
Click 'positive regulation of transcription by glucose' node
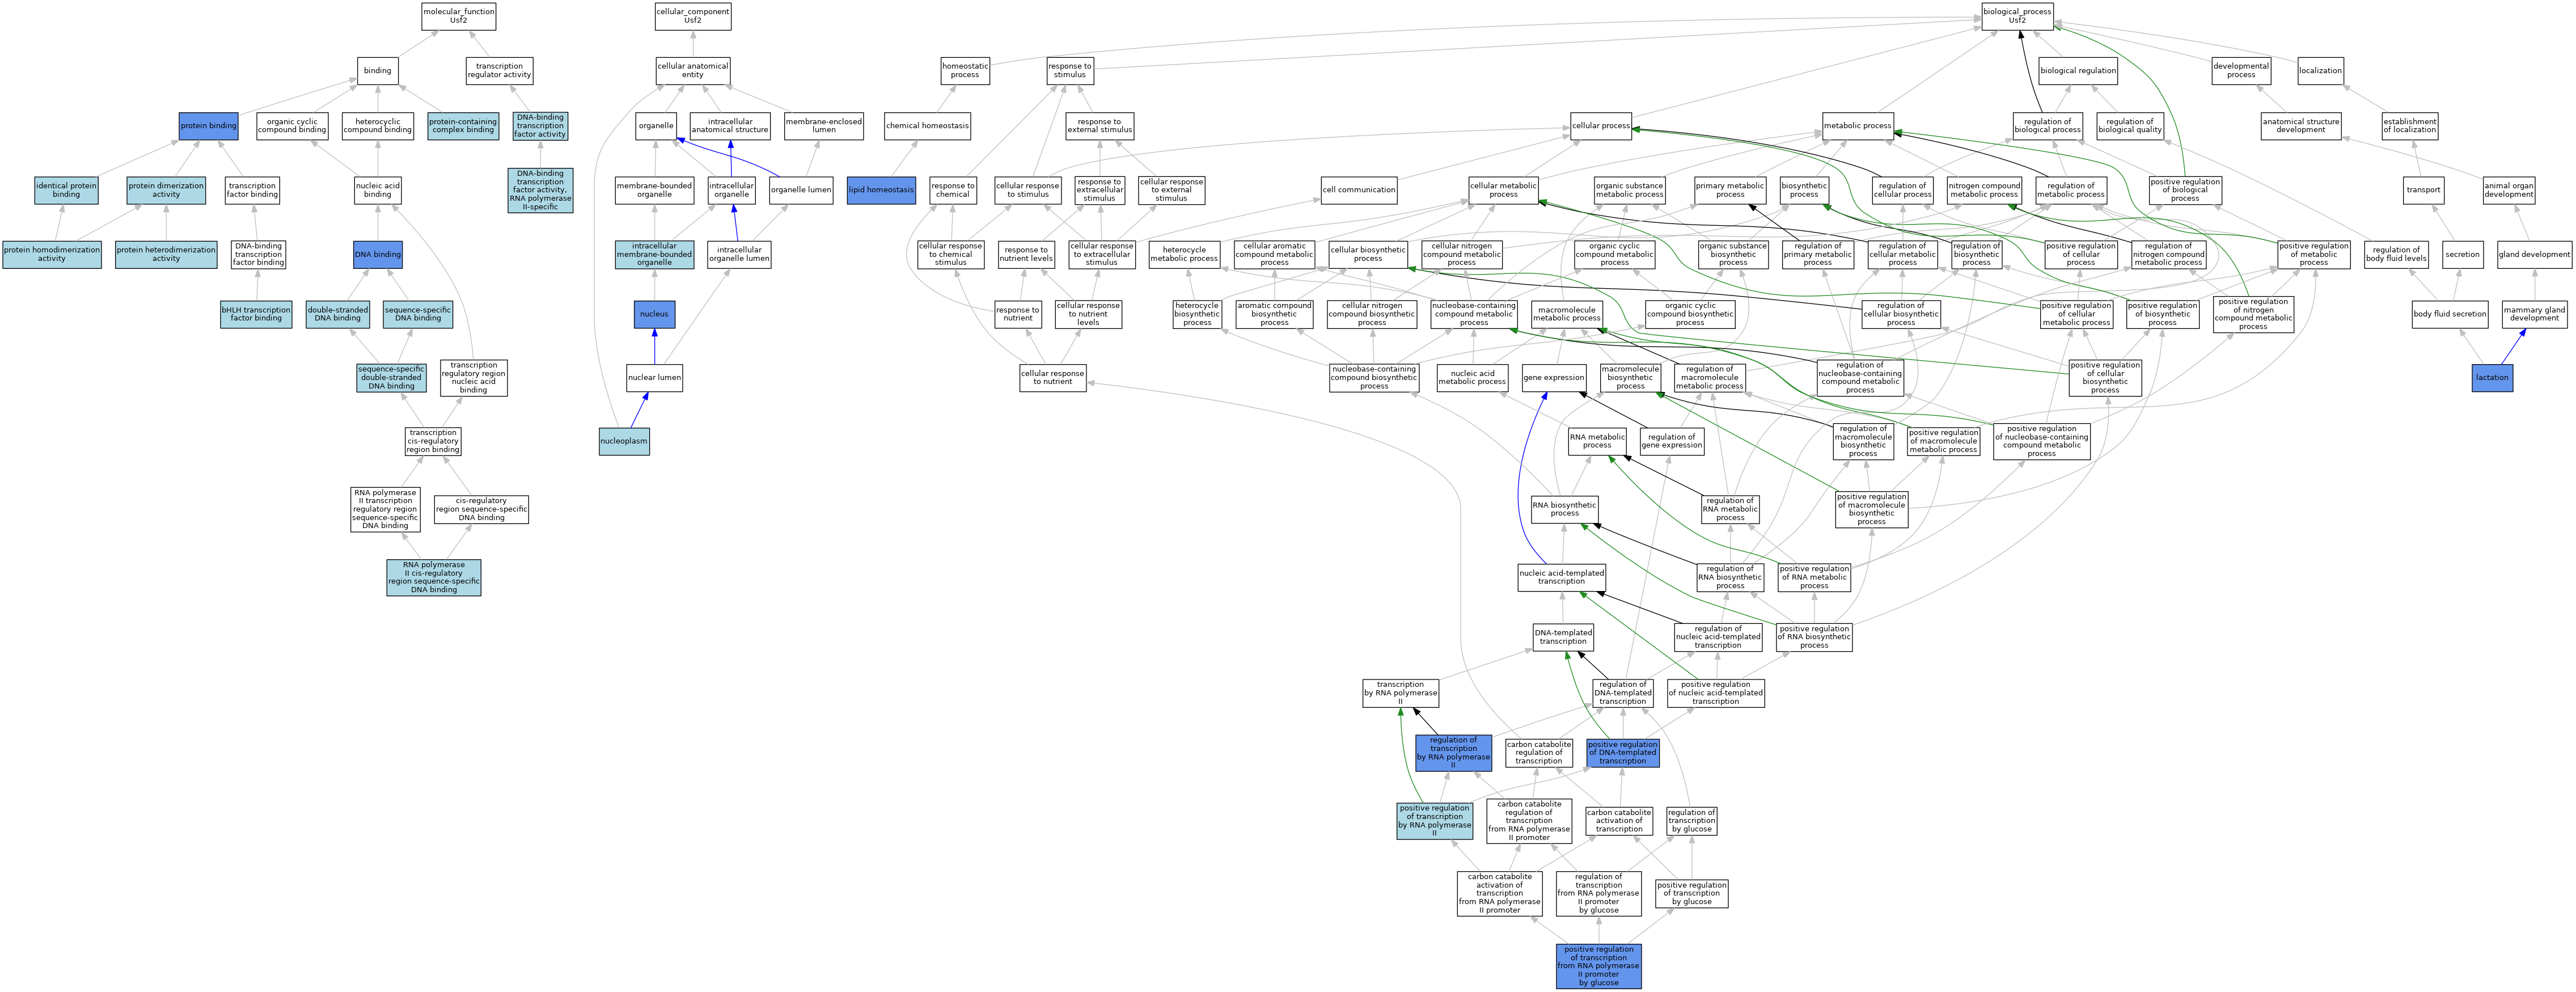1692,893
